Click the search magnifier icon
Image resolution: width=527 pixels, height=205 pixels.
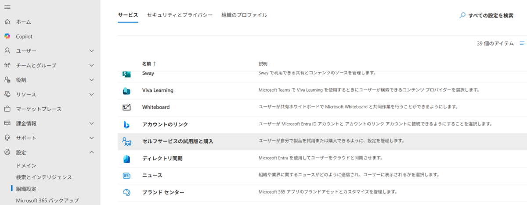[462, 15]
